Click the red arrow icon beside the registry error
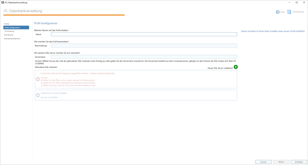Viewport: 308px width, 165px height. [38, 79]
